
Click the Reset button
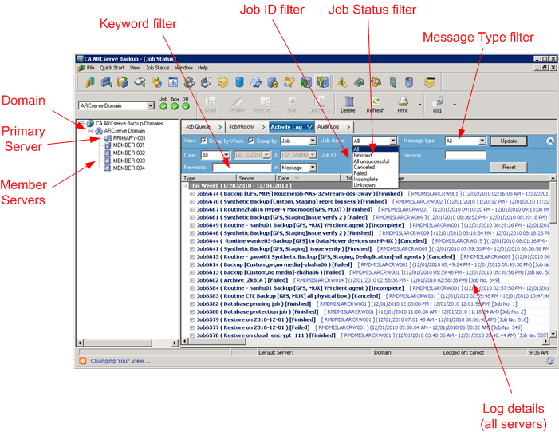point(509,167)
